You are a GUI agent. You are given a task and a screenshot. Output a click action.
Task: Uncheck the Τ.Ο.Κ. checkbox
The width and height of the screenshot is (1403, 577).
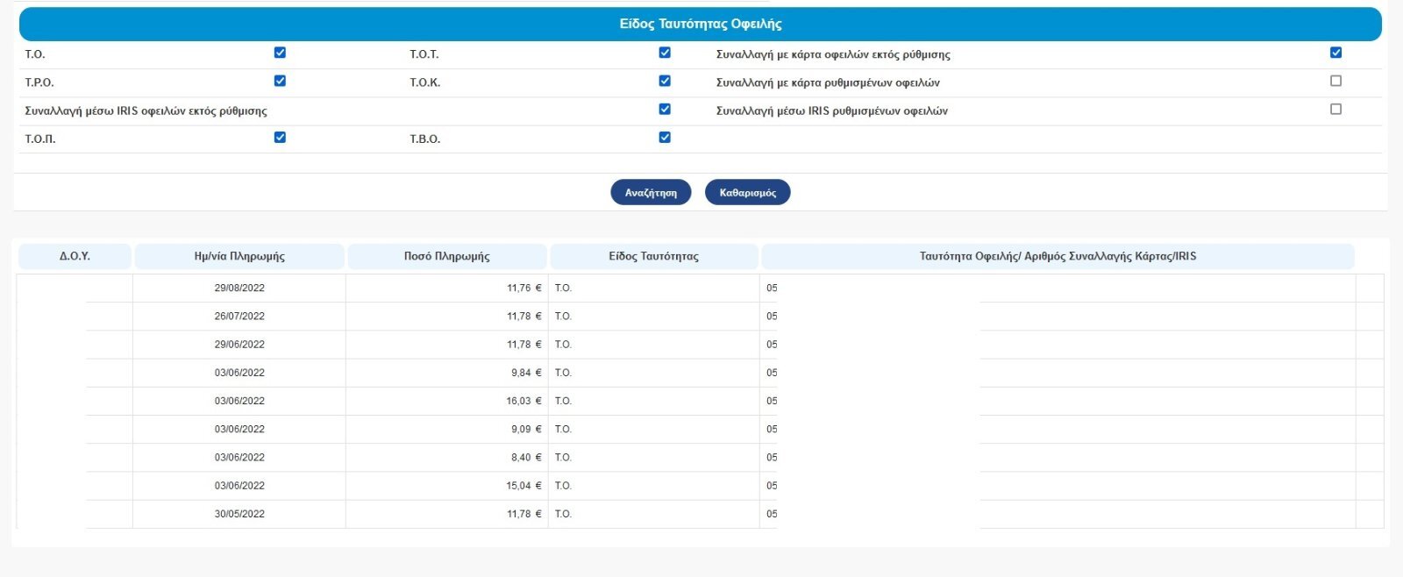[x=665, y=81]
